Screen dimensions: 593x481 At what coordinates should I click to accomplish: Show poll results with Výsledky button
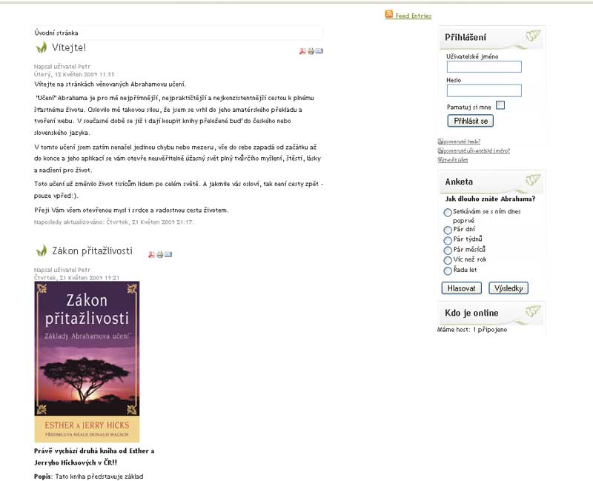pos(508,288)
